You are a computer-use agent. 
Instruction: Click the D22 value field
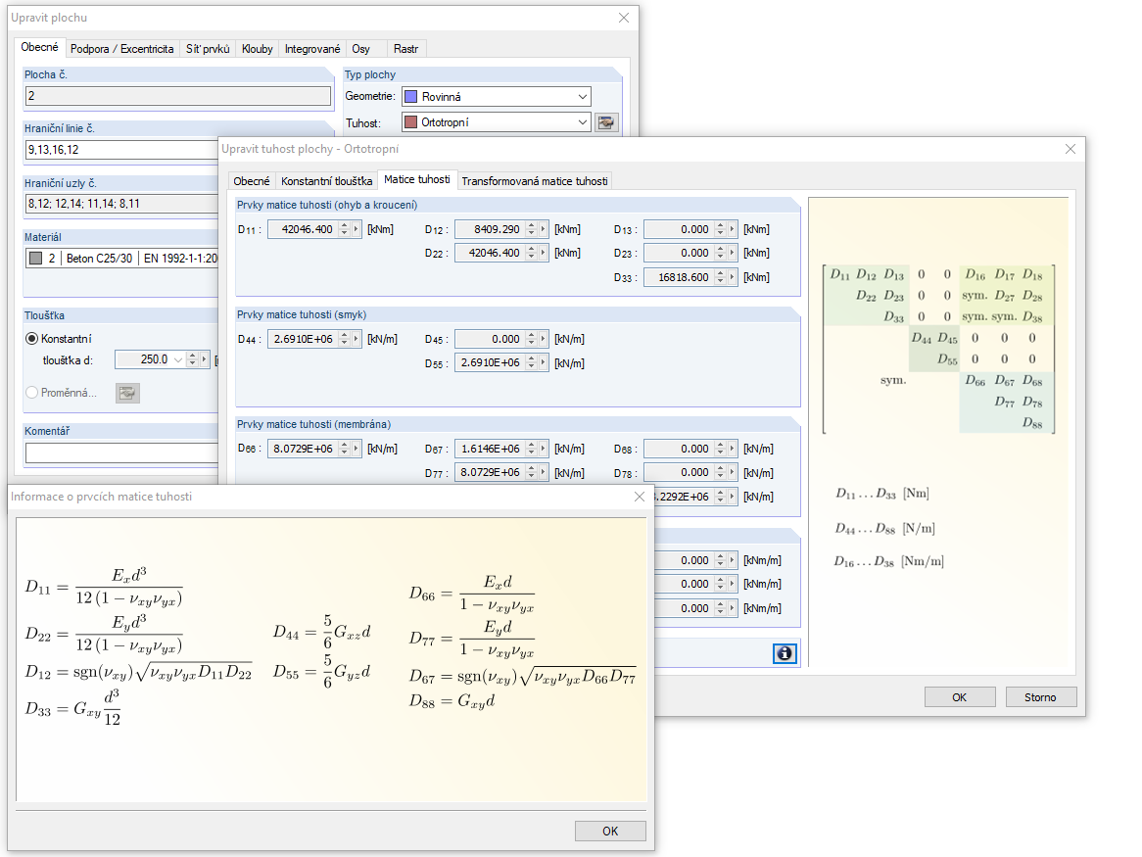[490, 253]
